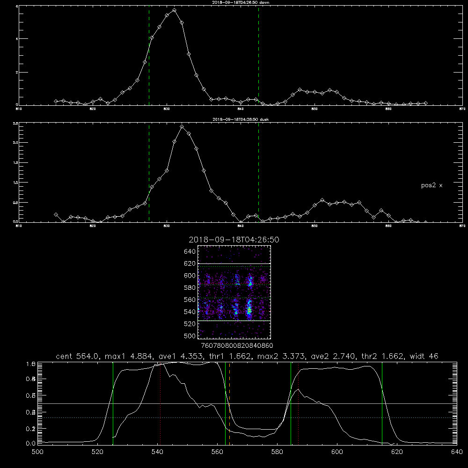The height and width of the screenshot is (468, 468).
Task: Click x-axis label '580' of the bottom plot
Action: (277, 452)
